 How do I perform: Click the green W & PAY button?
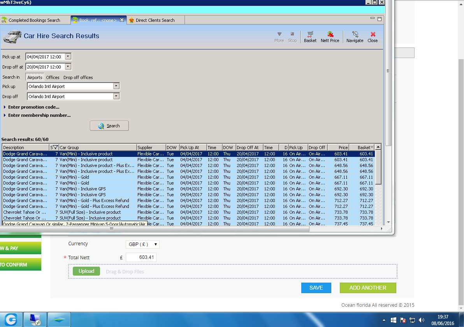point(20,248)
